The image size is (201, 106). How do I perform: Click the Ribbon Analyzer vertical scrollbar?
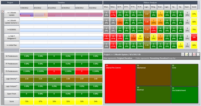199,31
